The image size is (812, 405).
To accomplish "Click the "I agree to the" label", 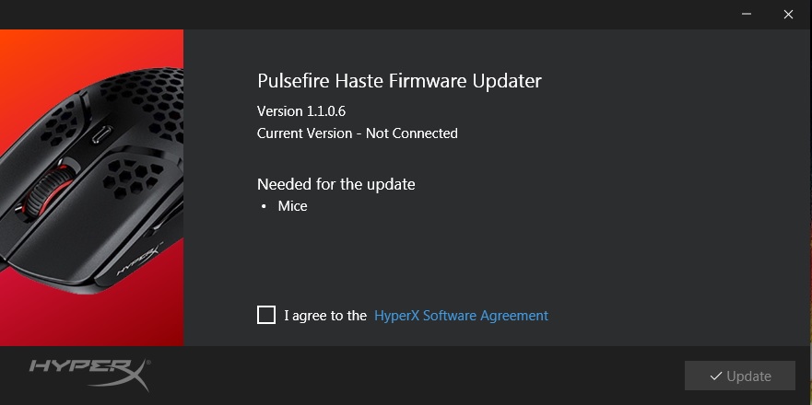I will [x=325, y=316].
